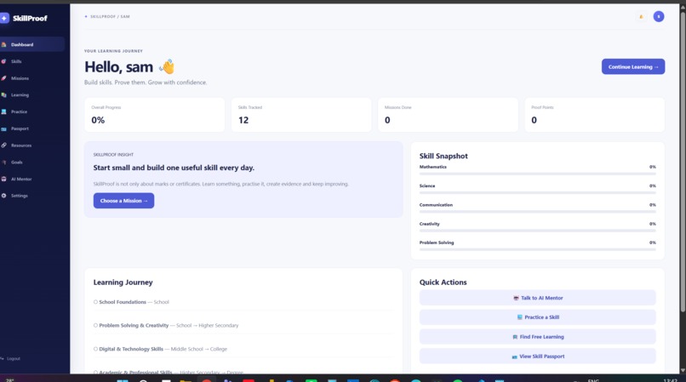
Task: Toggle the Digital & Technology Skills circle
Action: pos(95,349)
